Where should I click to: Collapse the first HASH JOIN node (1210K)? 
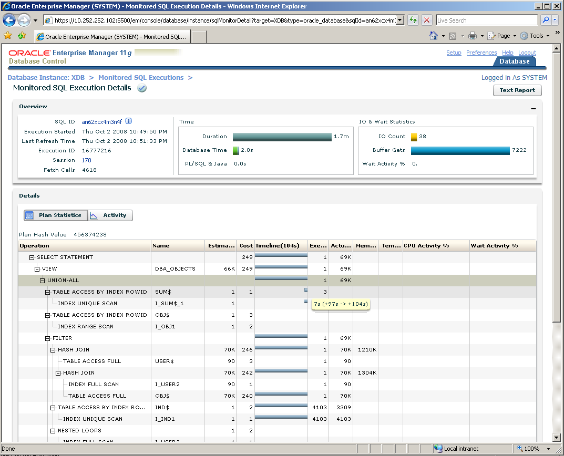coord(53,350)
